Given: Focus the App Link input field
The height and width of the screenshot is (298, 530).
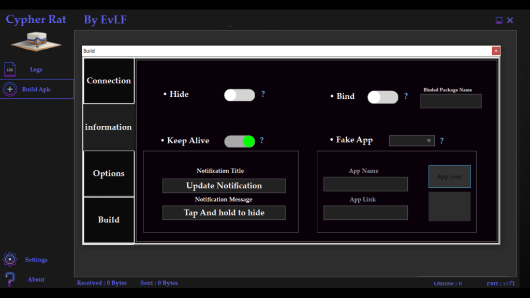Looking at the screenshot, I should pos(365,213).
